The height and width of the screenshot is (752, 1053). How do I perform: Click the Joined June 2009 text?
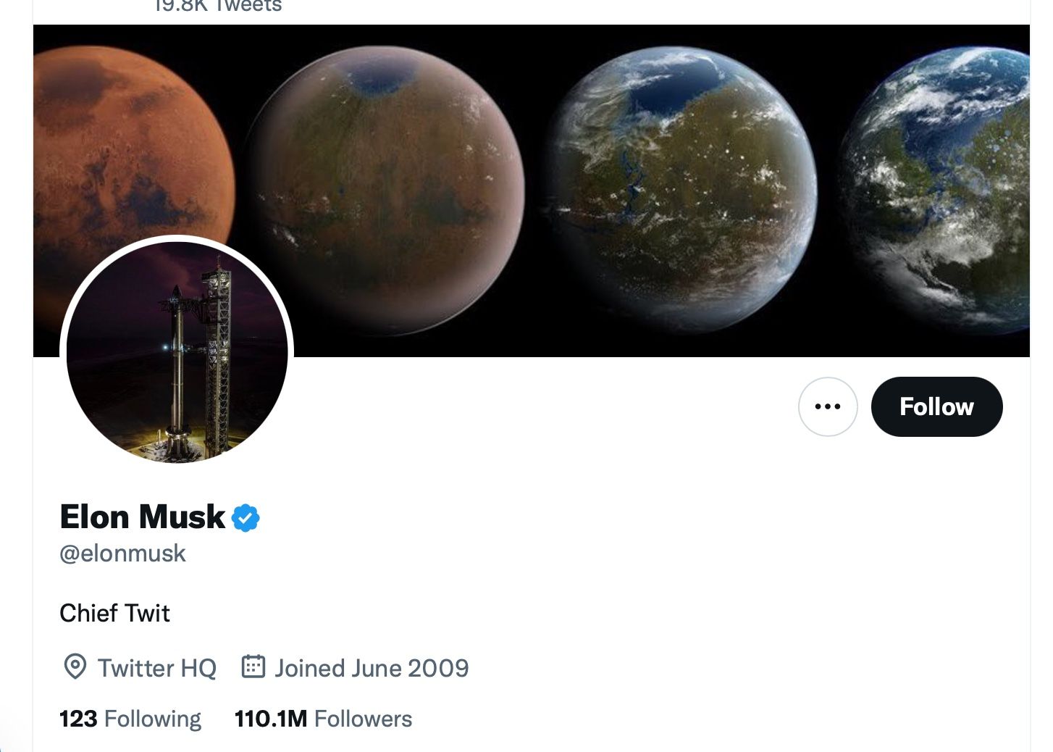(x=372, y=667)
